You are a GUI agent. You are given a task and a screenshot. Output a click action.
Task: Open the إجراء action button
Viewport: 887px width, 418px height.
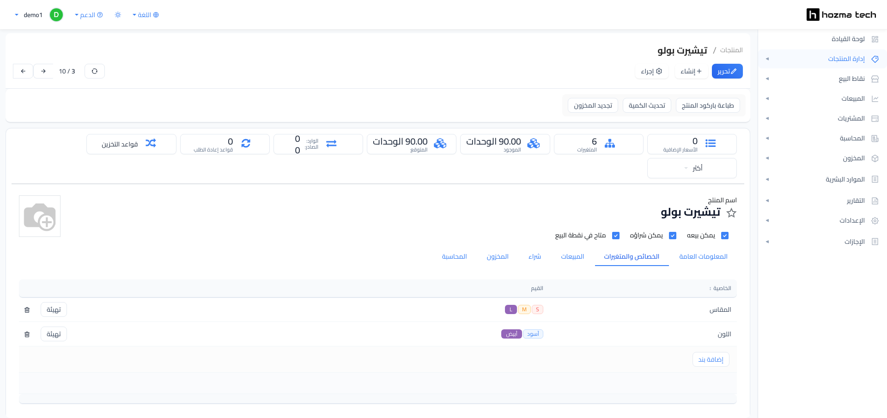[651, 71]
